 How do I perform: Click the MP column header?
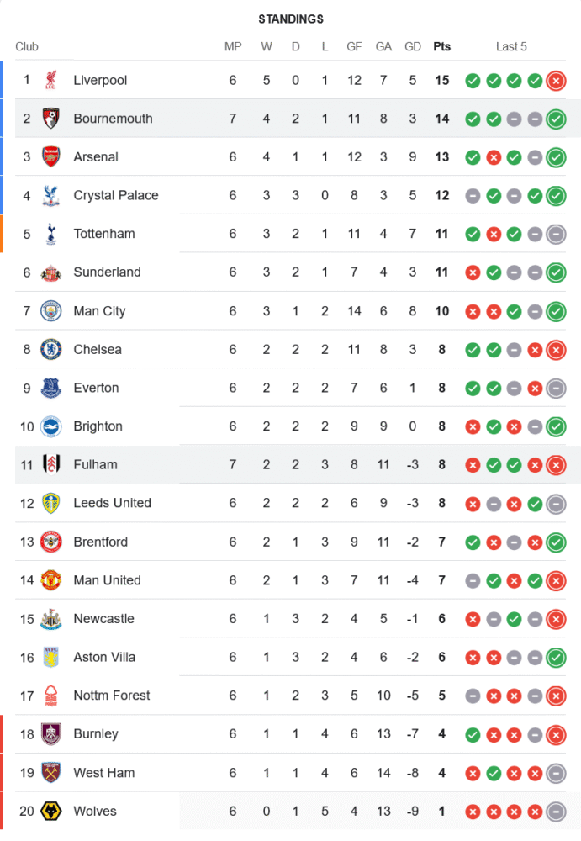click(x=233, y=47)
